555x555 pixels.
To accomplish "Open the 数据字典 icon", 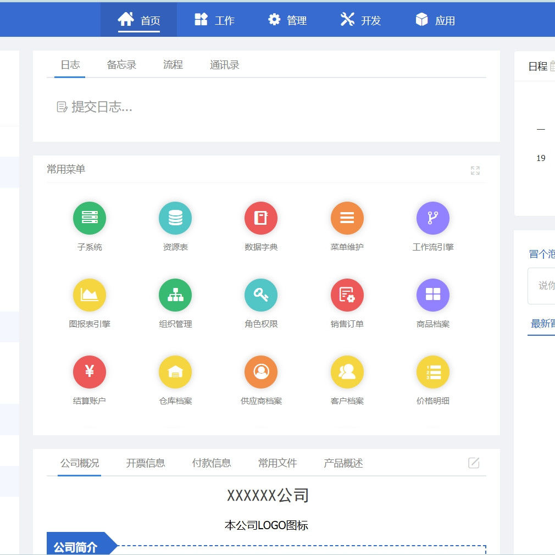I will point(261,218).
